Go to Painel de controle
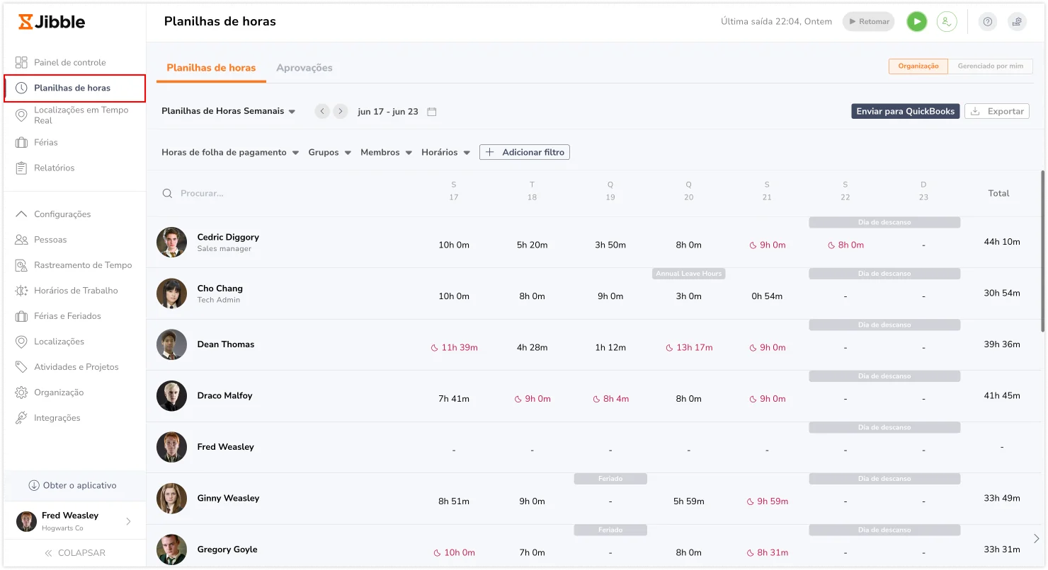 point(69,62)
